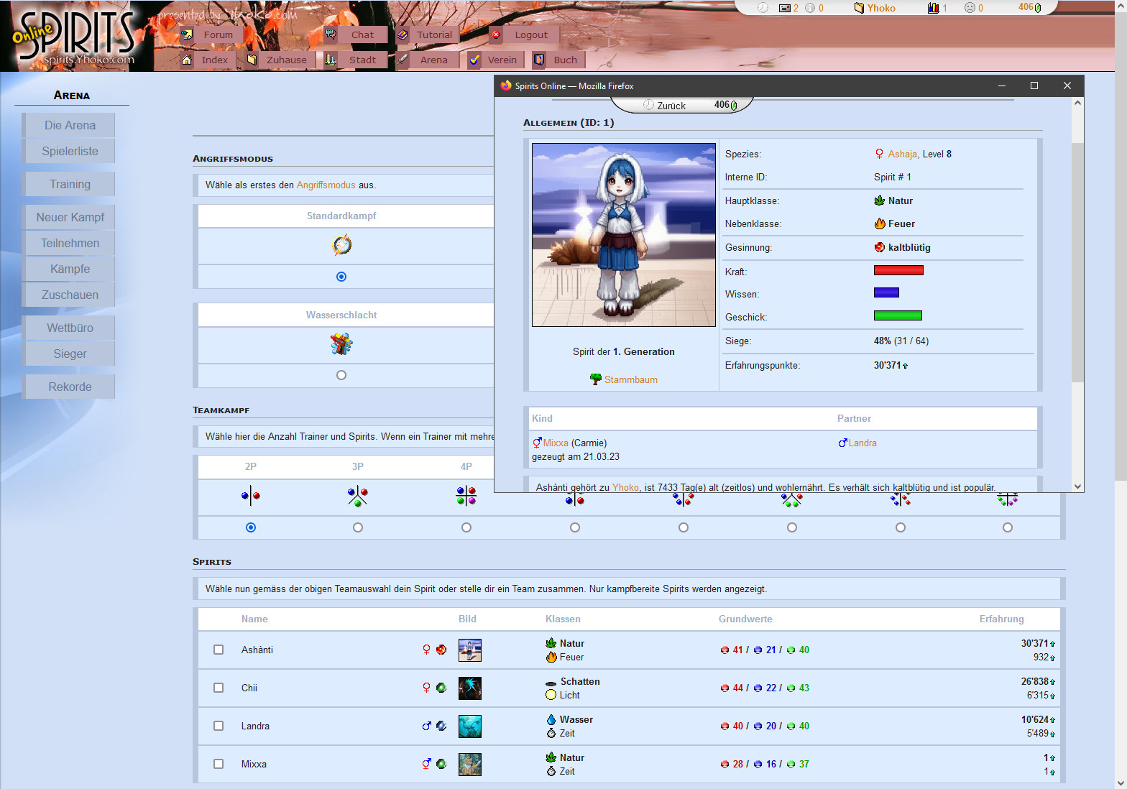Click the 4P team battle icon
The height and width of the screenshot is (789, 1127).
click(x=466, y=496)
